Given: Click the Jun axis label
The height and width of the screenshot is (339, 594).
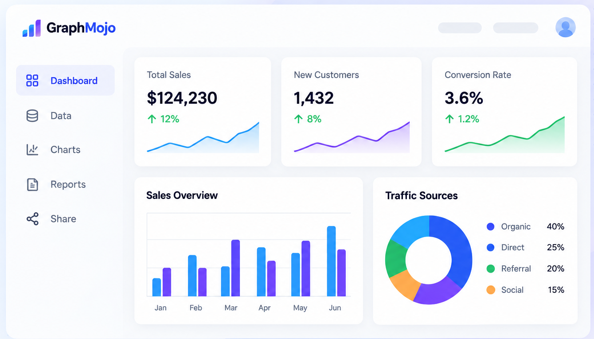Looking at the screenshot, I should [335, 308].
